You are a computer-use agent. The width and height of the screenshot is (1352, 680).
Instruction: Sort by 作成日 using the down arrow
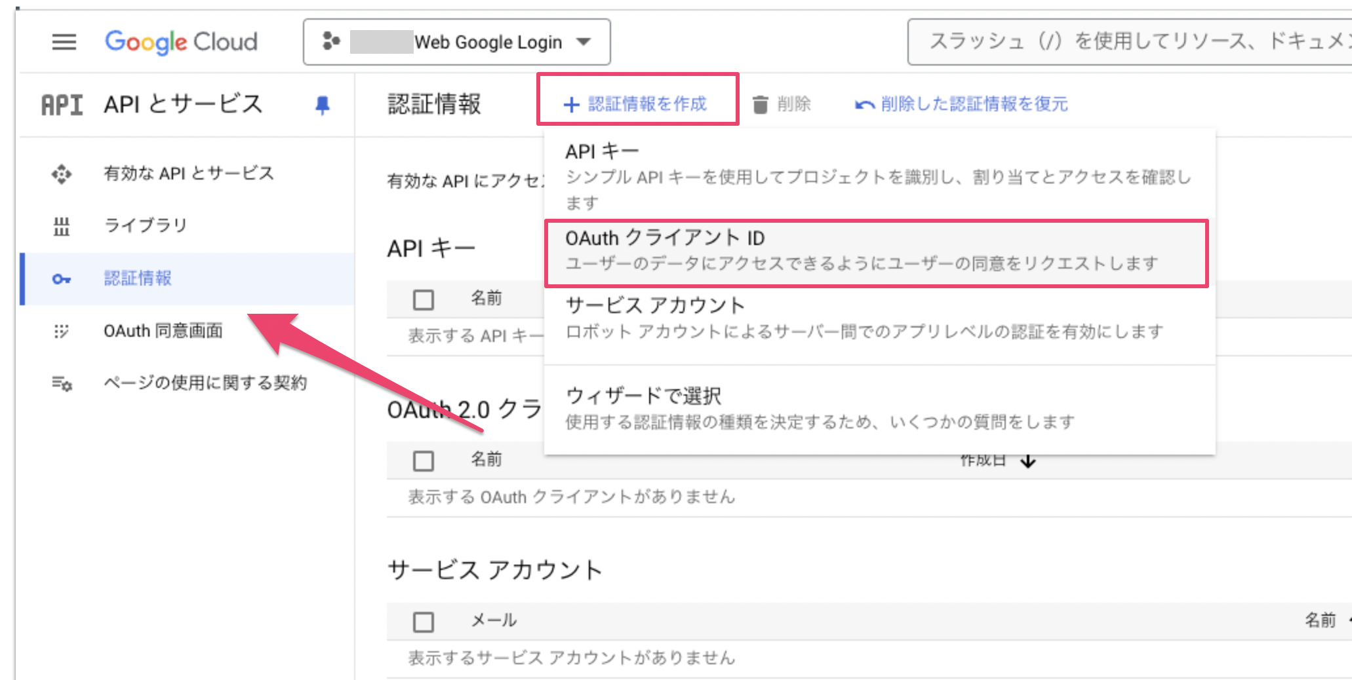pos(1028,462)
